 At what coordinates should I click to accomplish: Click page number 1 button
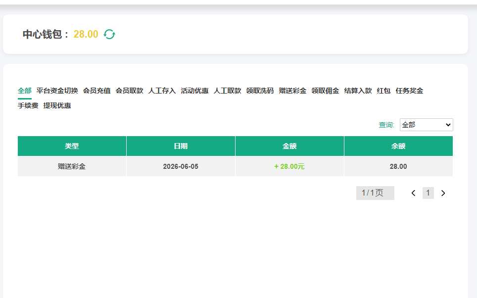428,193
